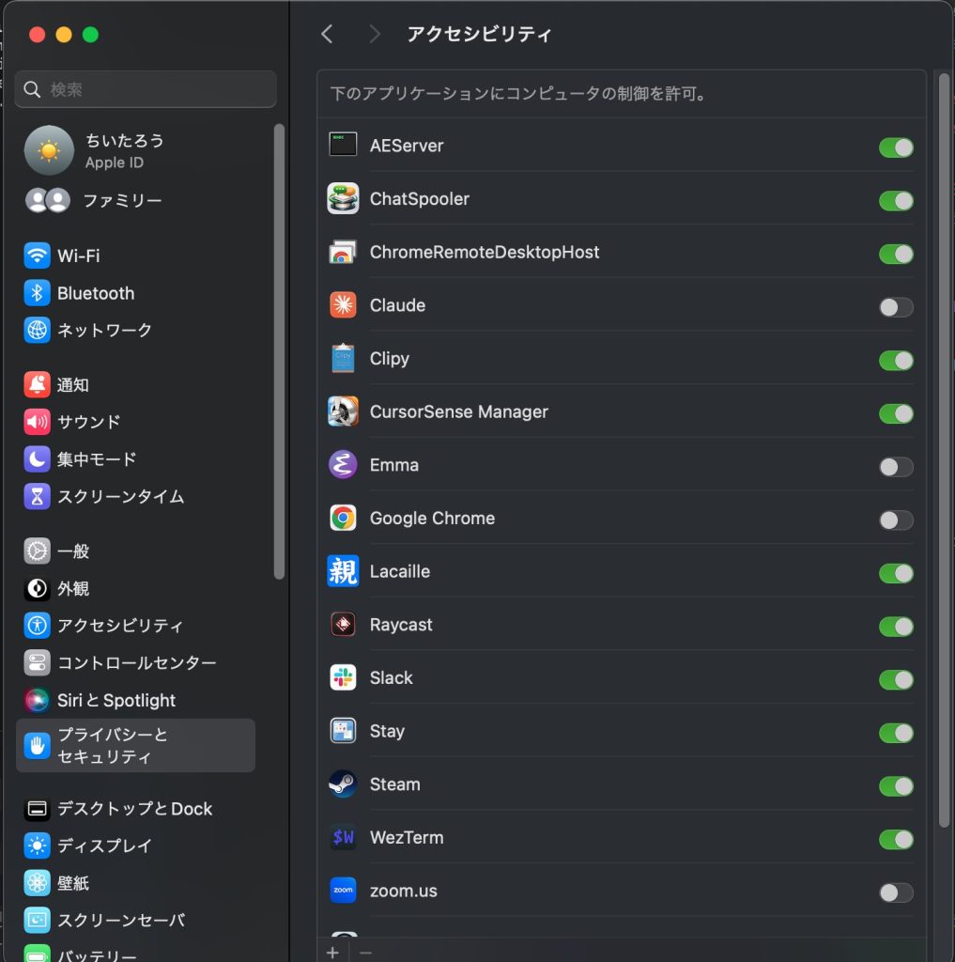Open Siri と Spotlight settings

(x=135, y=700)
